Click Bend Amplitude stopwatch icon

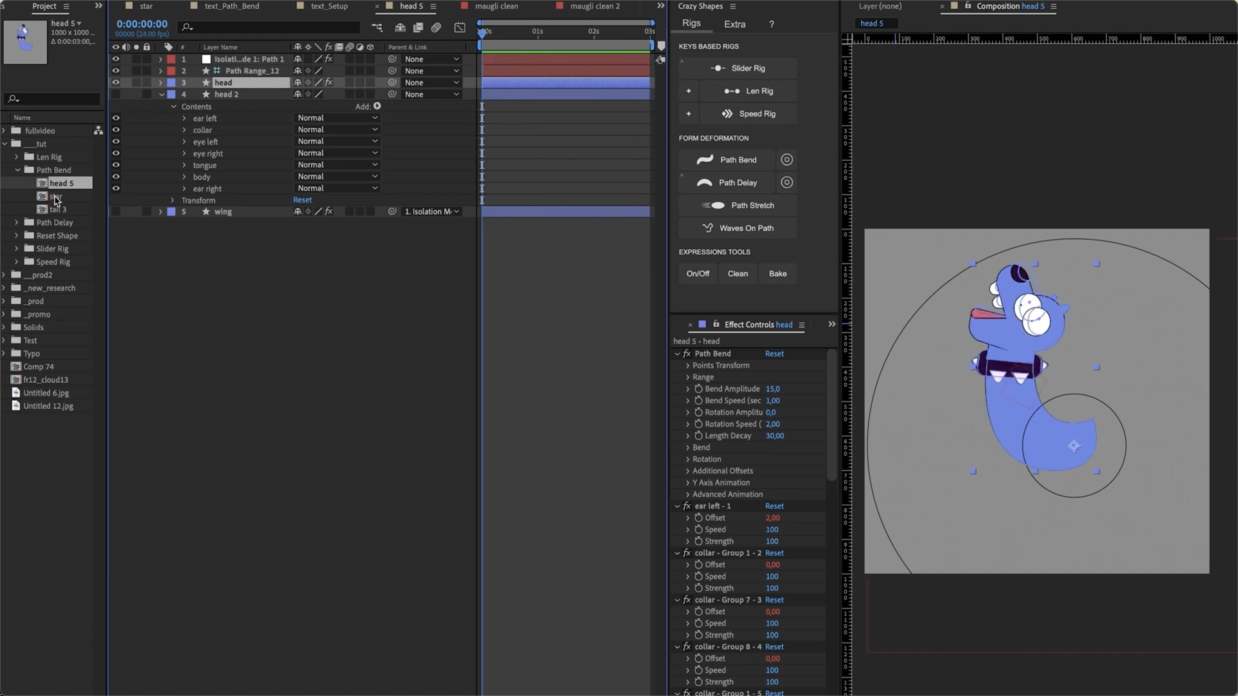click(x=698, y=389)
